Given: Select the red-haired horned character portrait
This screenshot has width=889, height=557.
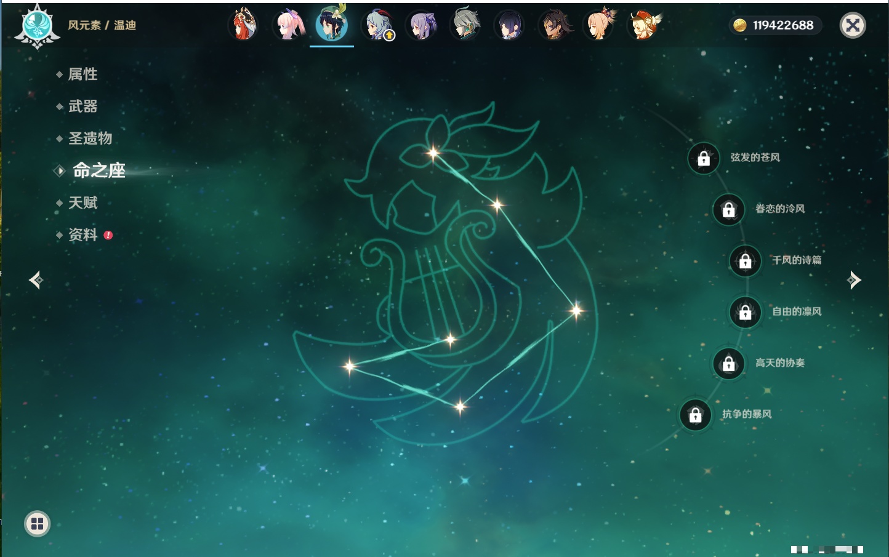Looking at the screenshot, I should click(x=243, y=25).
